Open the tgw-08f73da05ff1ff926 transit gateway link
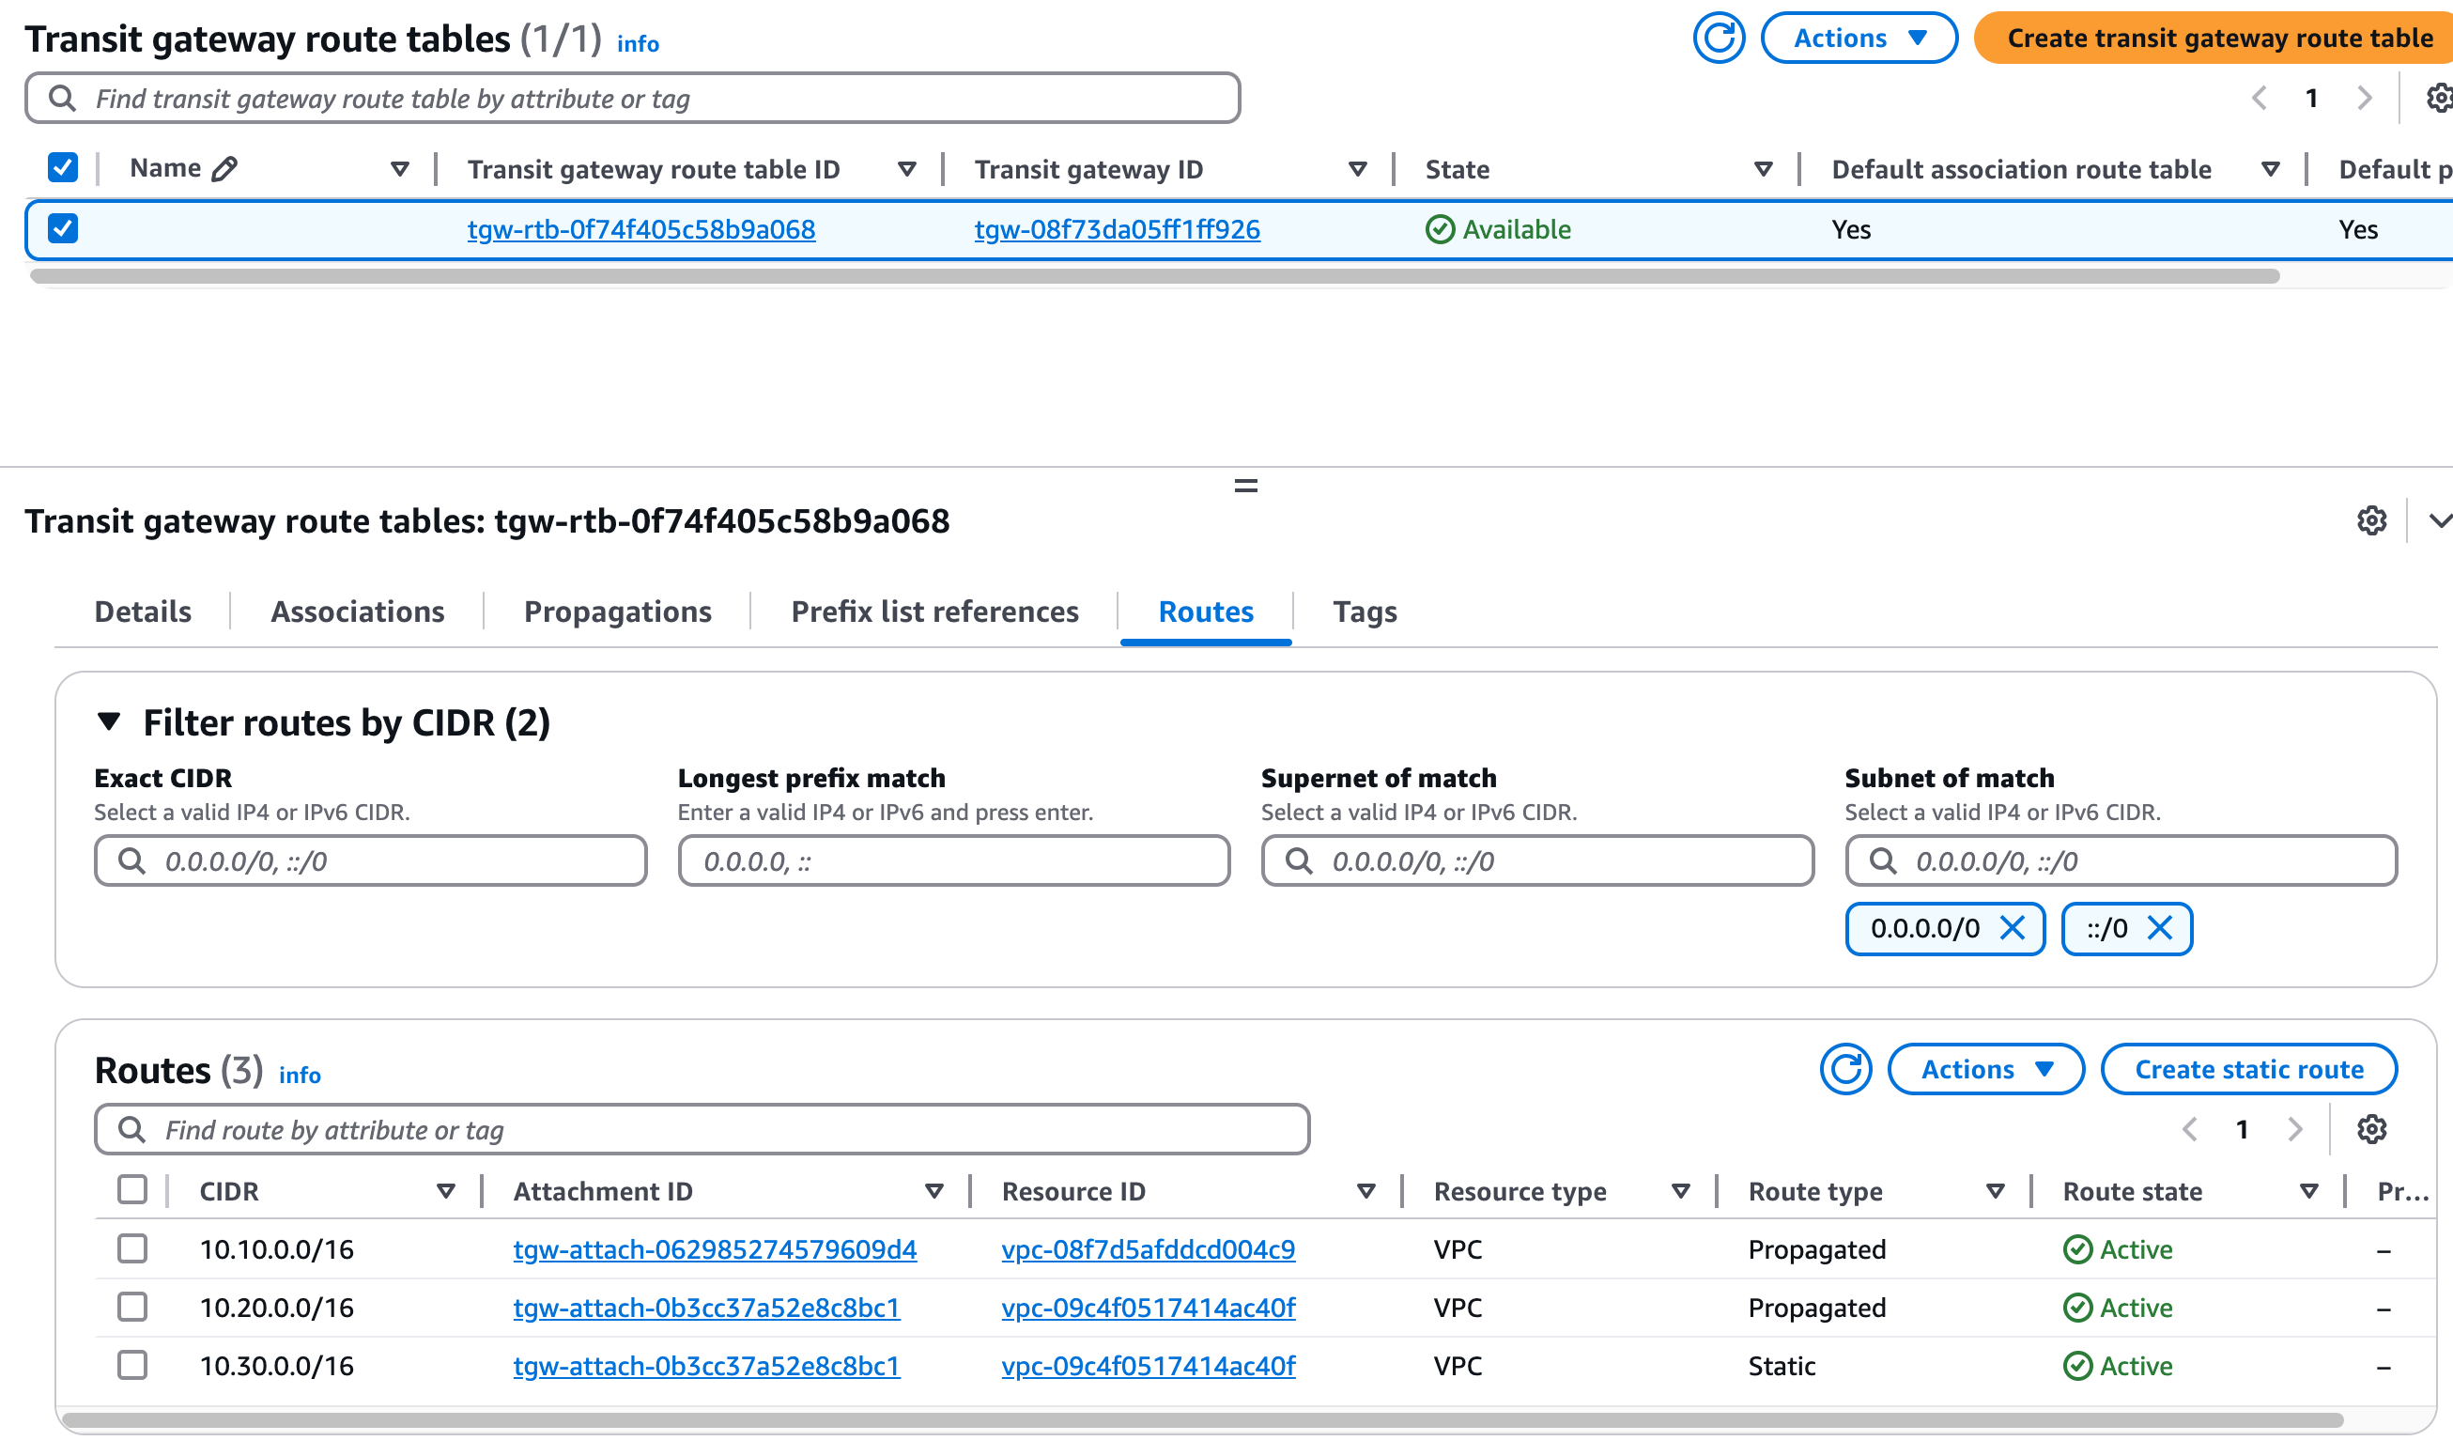Viewport: 2453px width, 1456px height. (1117, 229)
